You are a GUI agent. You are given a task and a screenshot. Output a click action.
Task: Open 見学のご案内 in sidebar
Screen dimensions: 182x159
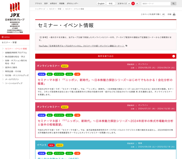coord(11,67)
